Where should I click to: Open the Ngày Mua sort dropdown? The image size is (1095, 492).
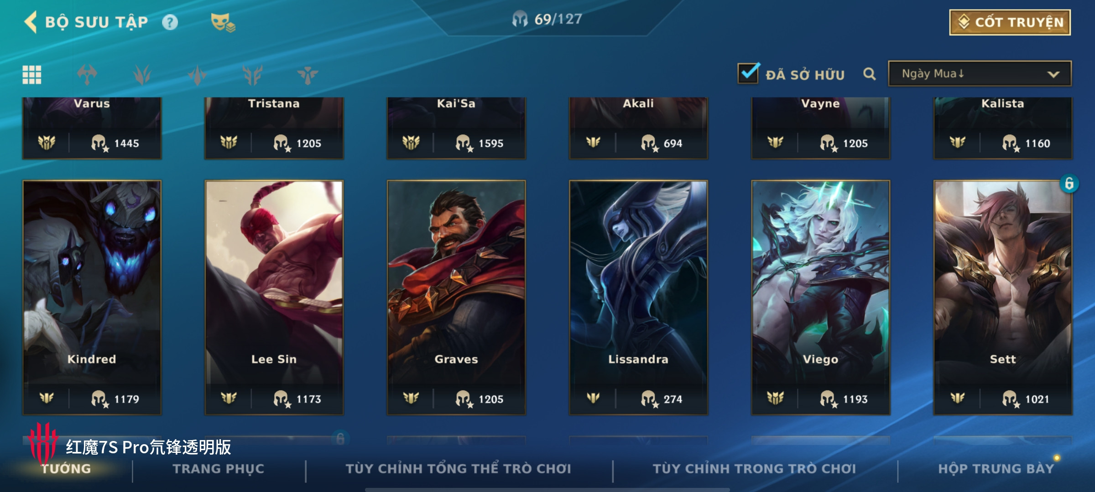980,74
